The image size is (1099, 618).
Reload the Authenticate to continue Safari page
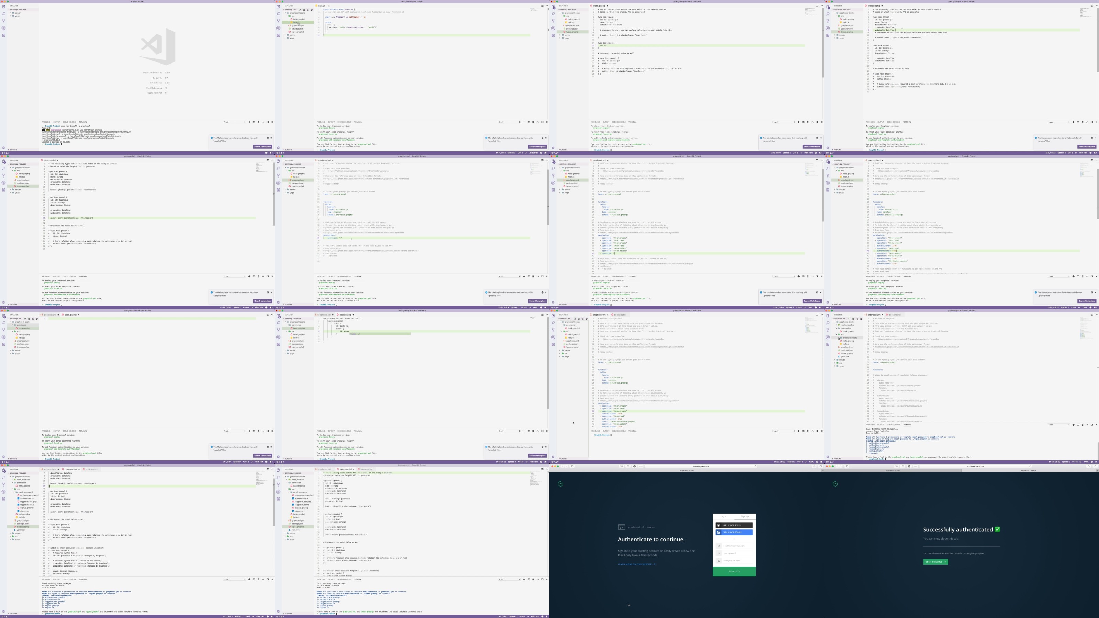click(755, 466)
